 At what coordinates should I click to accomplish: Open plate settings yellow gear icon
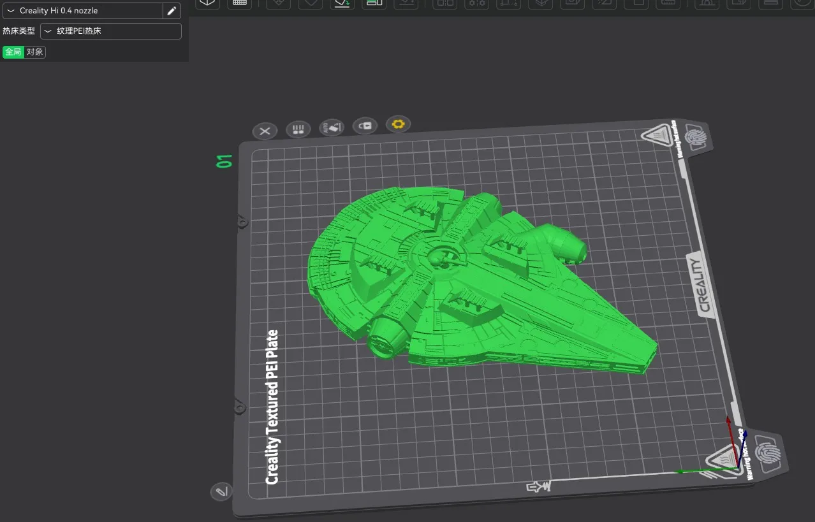[399, 124]
